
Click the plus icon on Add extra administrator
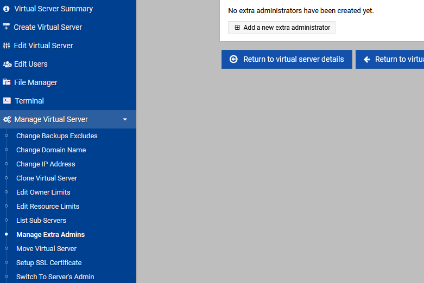[x=237, y=28]
